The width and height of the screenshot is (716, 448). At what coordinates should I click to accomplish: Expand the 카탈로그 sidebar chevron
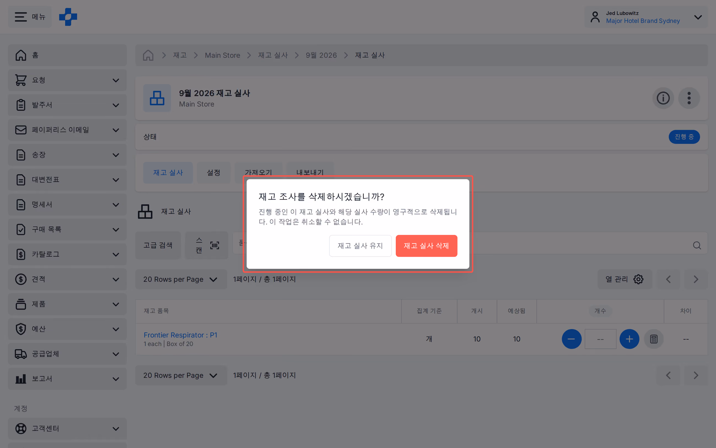pyautogui.click(x=116, y=254)
